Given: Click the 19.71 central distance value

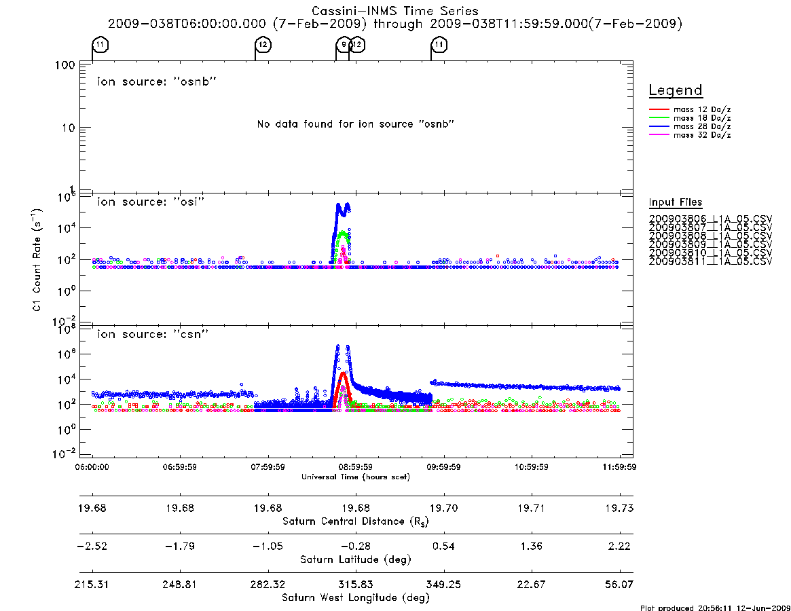Looking at the screenshot, I should [531, 508].
